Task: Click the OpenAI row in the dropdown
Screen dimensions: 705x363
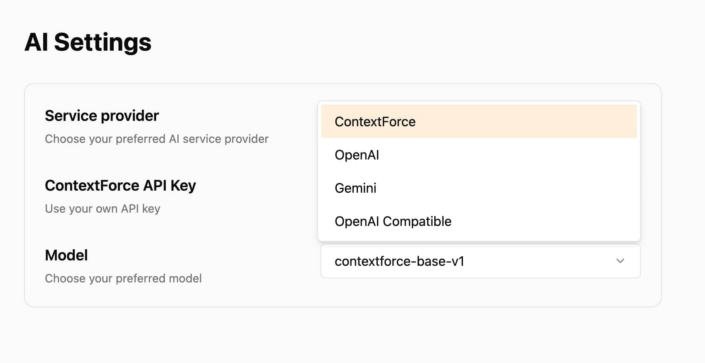Action: 357,155
